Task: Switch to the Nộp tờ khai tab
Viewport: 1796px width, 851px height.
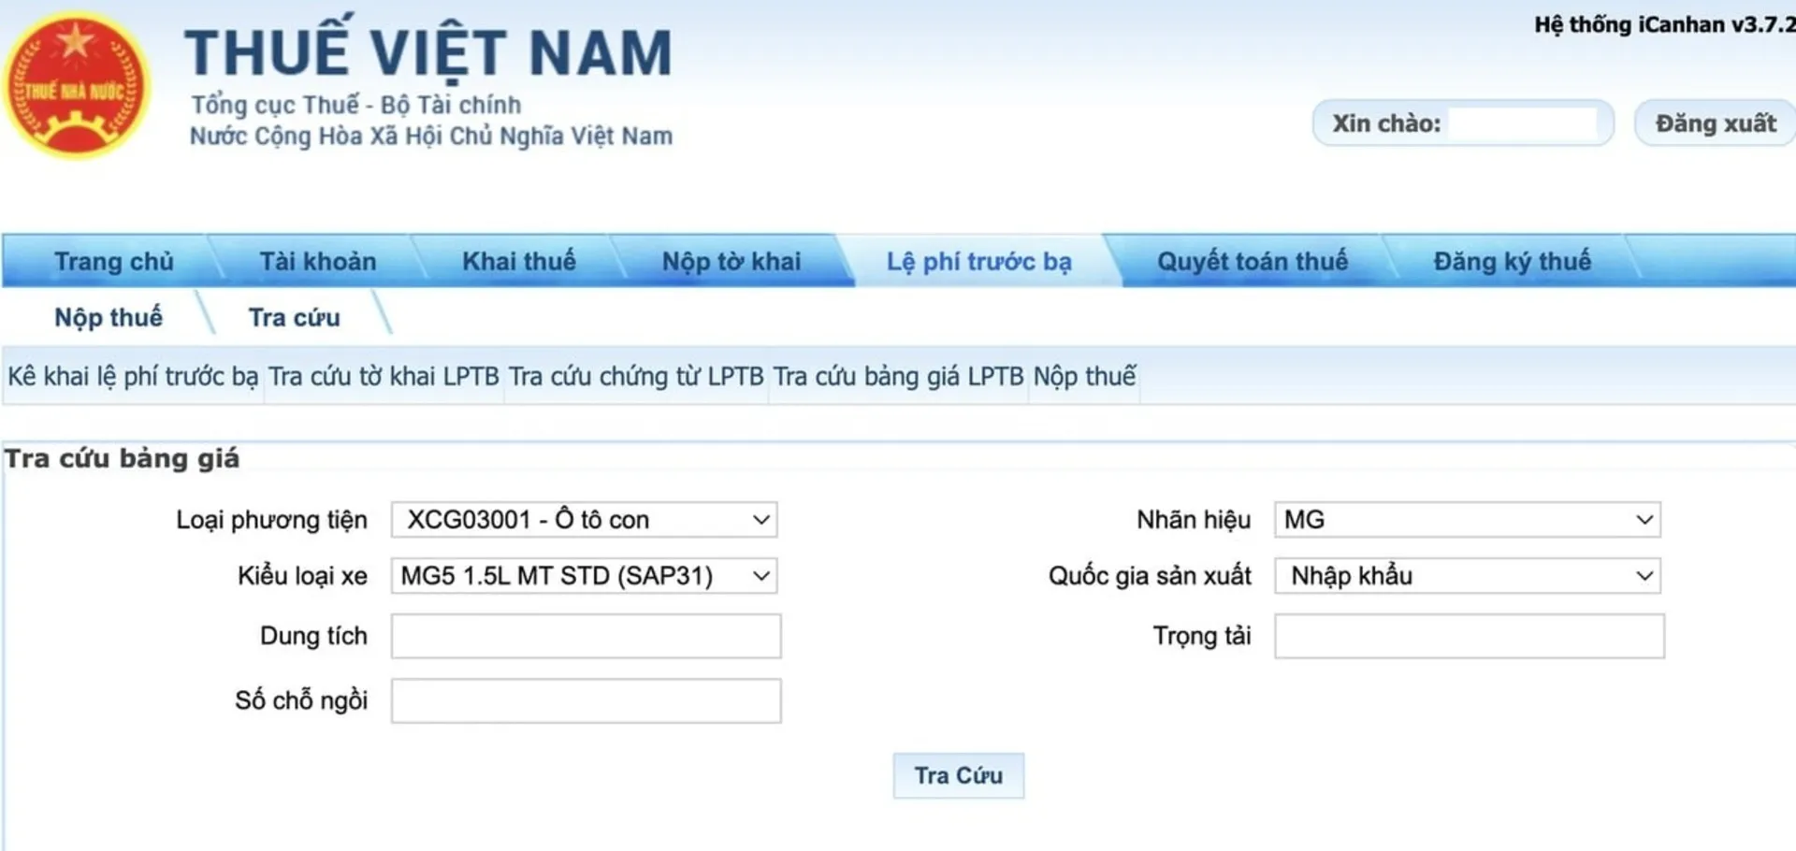Action: coord(732,262)
